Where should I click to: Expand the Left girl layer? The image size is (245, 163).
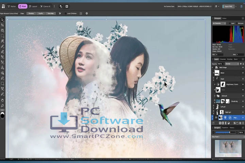click(214, 108)
